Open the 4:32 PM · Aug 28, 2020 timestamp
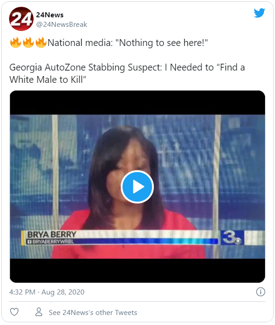This screenshot has height=325, width=275. (47, 292)
